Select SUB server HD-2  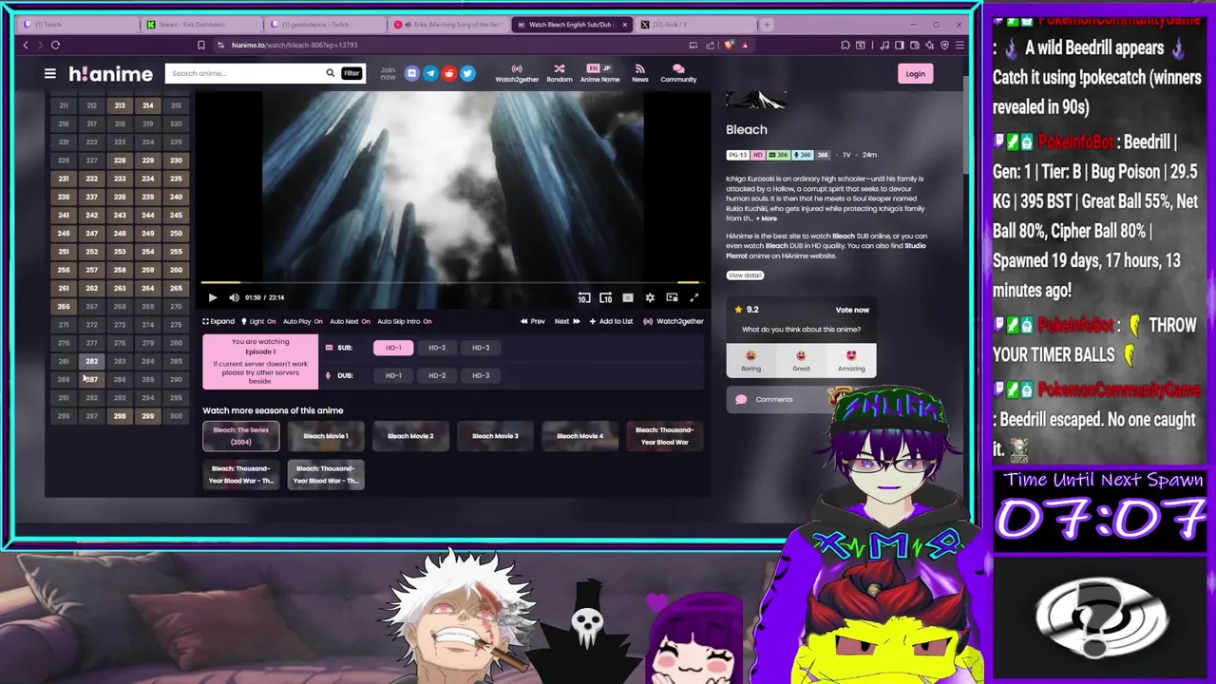click(437, 348)
